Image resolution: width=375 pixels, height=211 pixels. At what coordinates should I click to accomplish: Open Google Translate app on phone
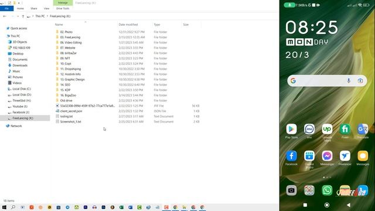click(363, 129)
